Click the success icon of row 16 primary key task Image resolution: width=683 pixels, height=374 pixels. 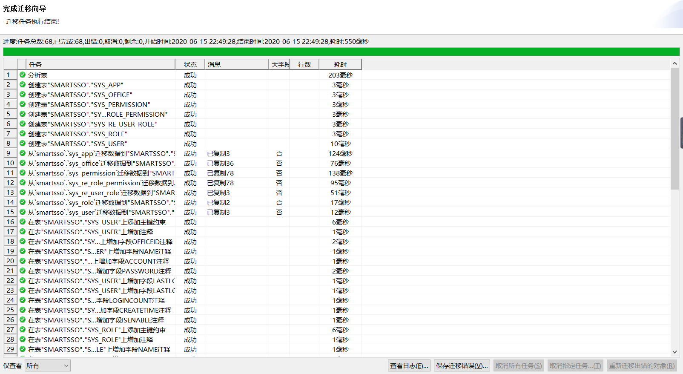point(23,222)
